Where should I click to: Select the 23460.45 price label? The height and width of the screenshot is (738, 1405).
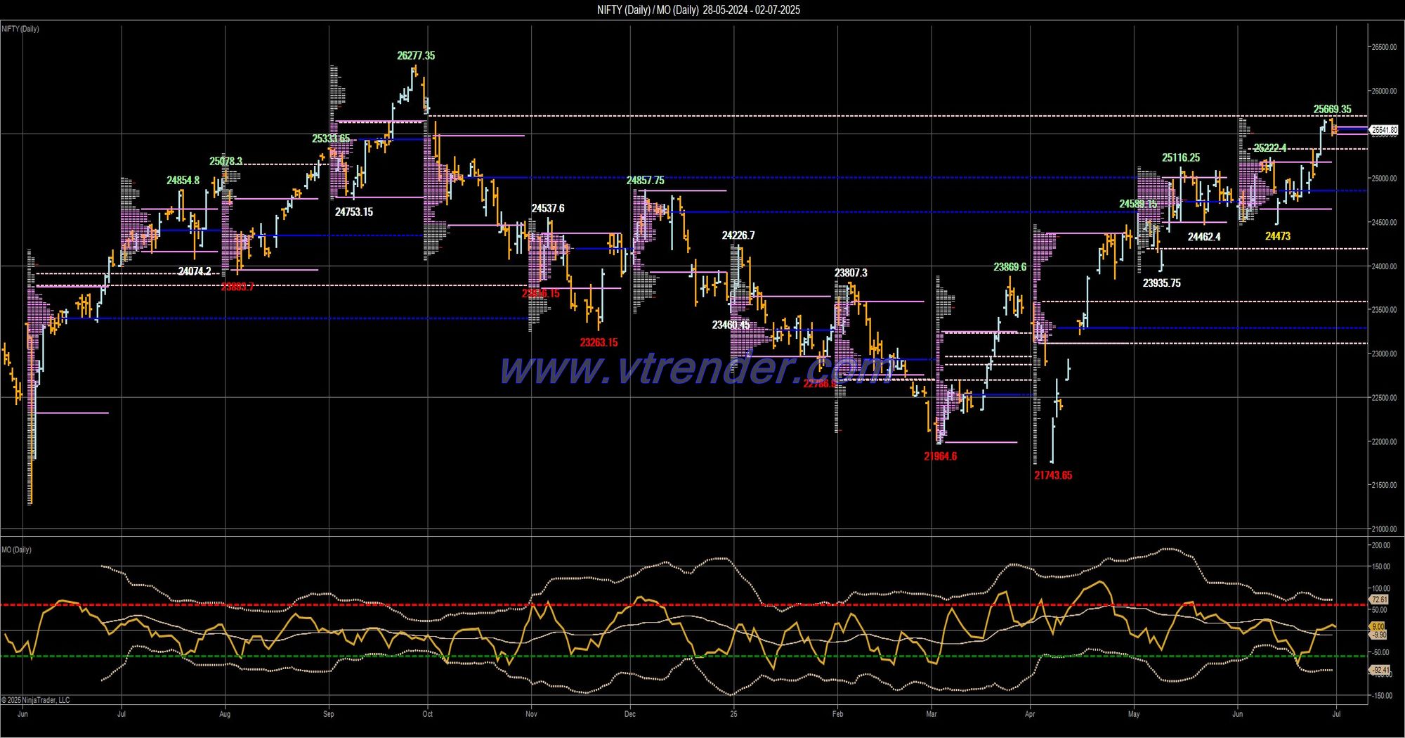(731, 325)
